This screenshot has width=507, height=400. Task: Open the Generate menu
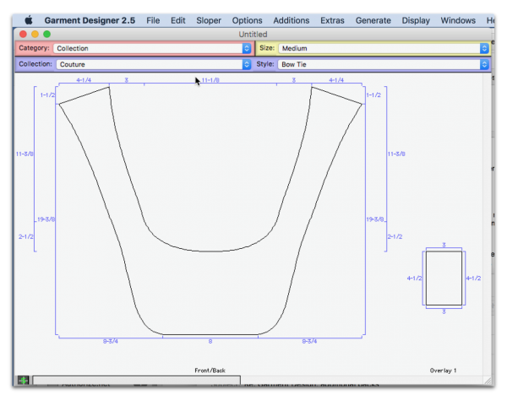click(x=373, y=20)
